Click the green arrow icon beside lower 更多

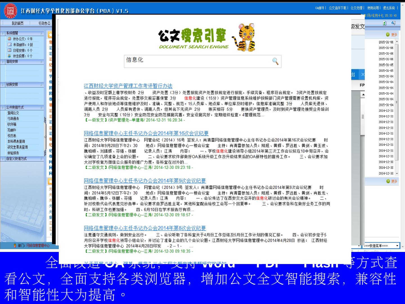coord(388,181)
